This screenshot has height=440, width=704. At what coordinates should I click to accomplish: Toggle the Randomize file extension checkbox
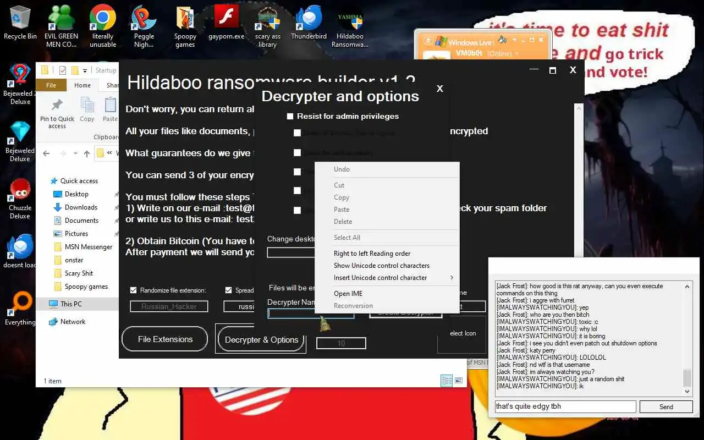point(133,290)
